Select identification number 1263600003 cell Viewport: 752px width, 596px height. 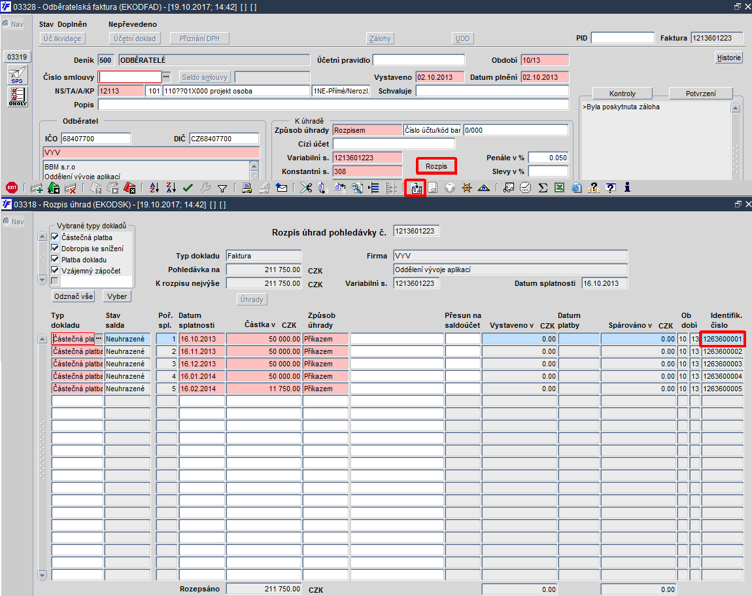[723, 364]
